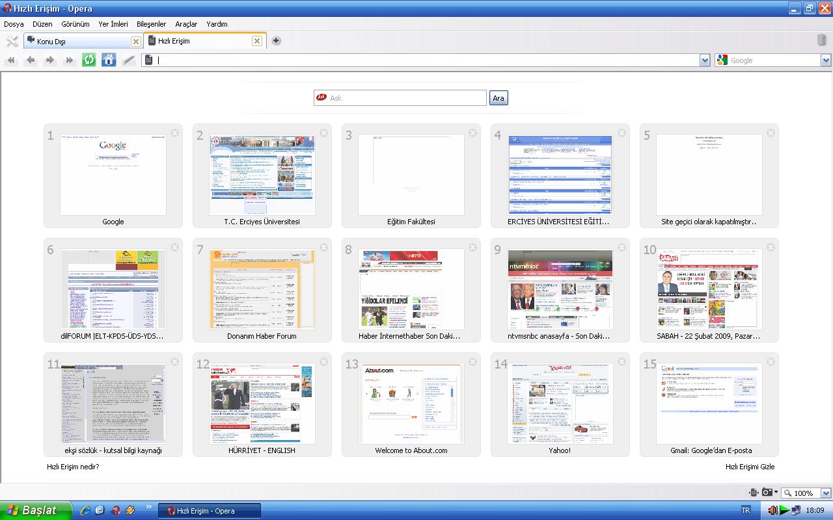
Task: Click the Ask search input field
Action: 400,98
